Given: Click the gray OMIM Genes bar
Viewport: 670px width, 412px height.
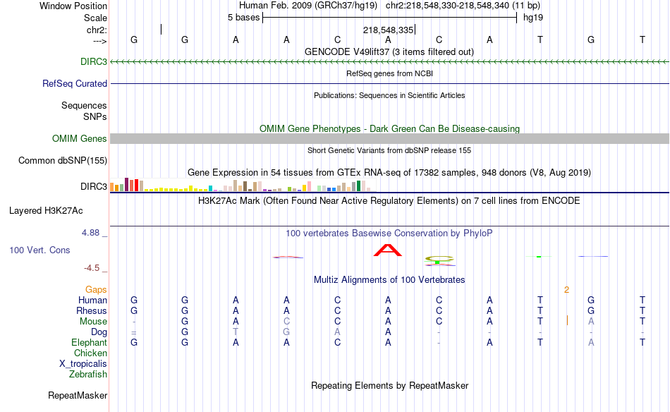Looking at the screenshot, I should tap(389, 138).
